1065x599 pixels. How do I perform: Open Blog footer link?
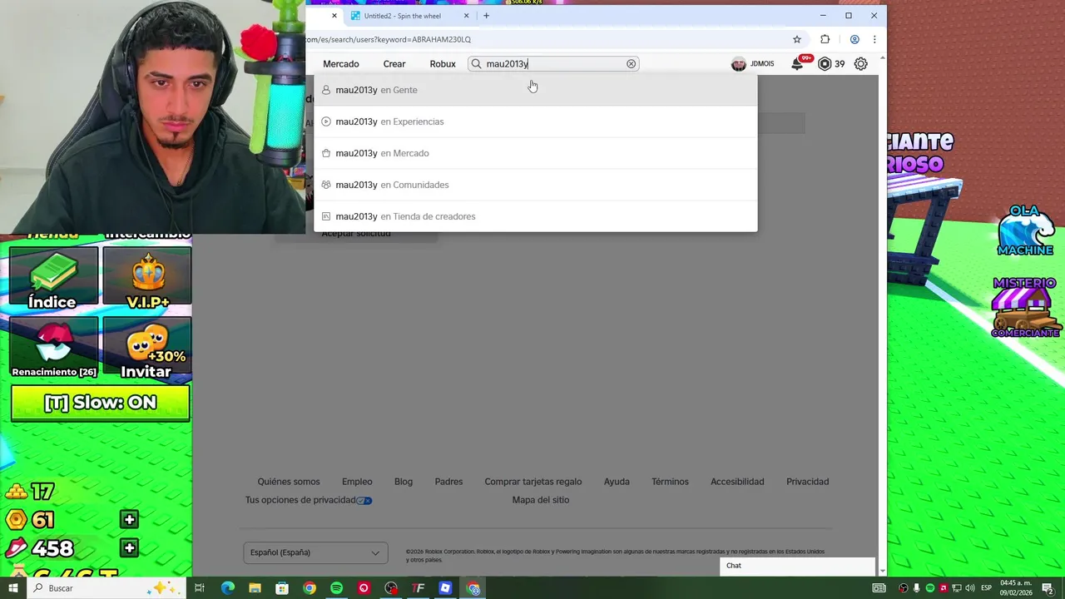point(404,482)
